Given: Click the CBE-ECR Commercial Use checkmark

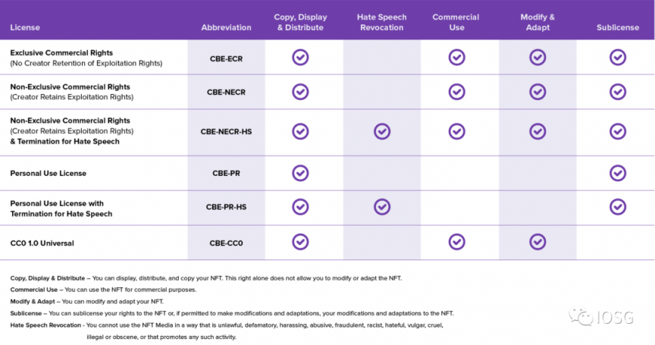Looking at the screenshot, I should pyautogui.click(x=456, y=57).
